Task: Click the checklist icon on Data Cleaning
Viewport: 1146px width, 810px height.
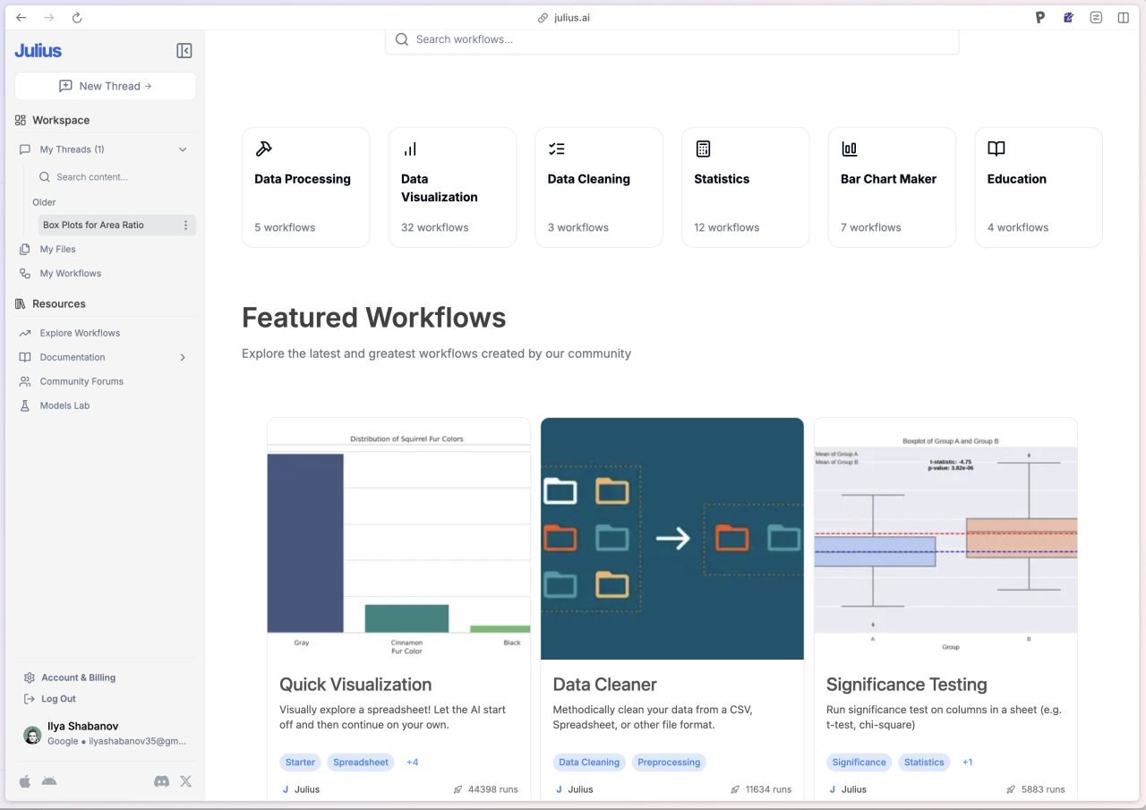Action: point(557,149)
